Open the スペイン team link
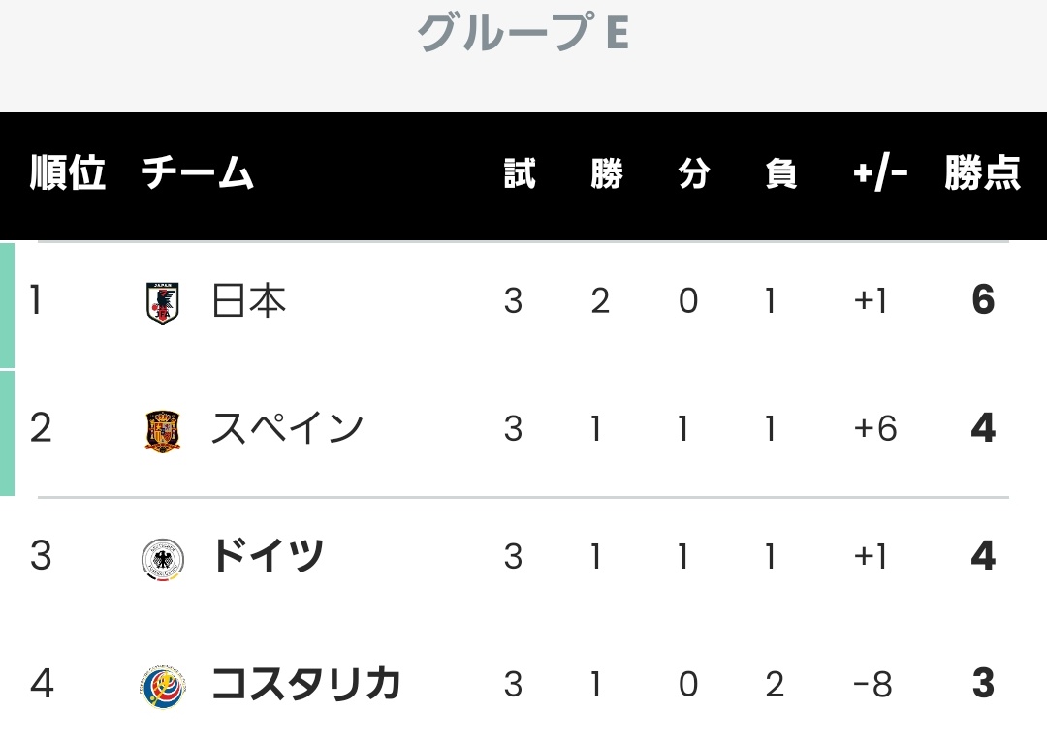 (x=287, y=428)
